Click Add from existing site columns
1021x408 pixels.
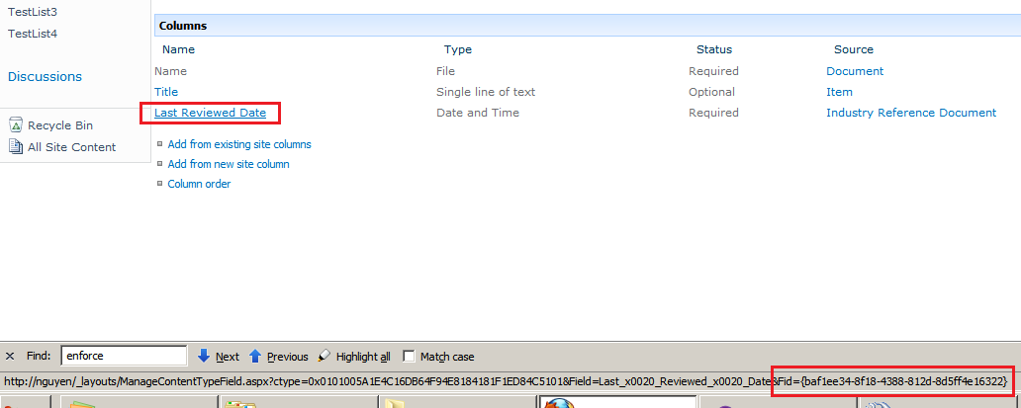coord(239,144)
